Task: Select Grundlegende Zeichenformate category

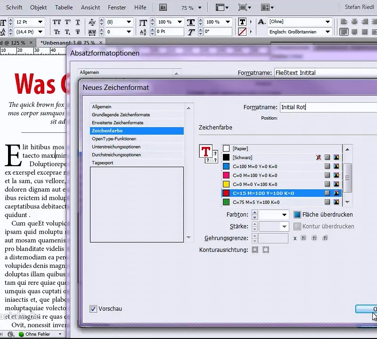Action: pyautogui.click(x=137, y=114)
